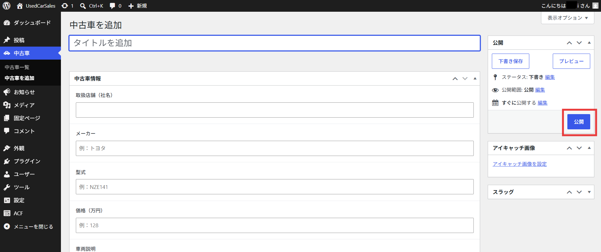Click the WordPress logo icon
The width and height of the screenshot is (601, 252).
tap(6, 6)
